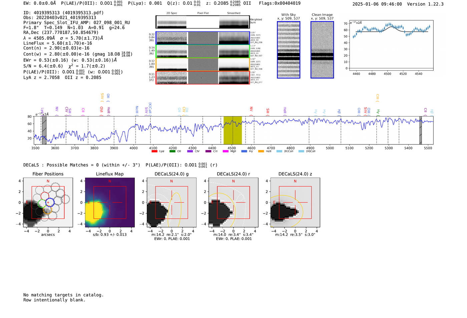The height and width of the screenshot is (318, 467).
Task: Click the 'Row intentionally blank.' text
Action: point(54,300)
